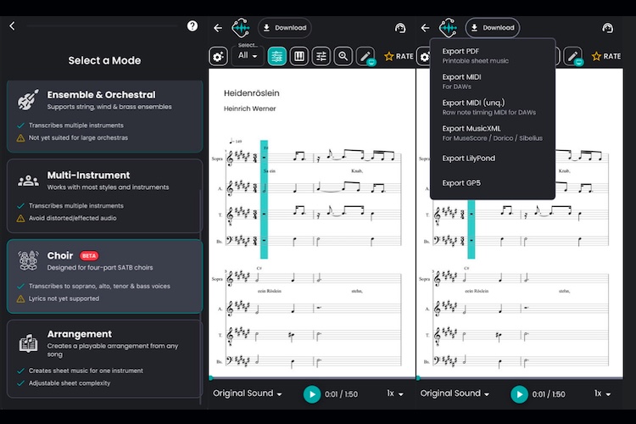
Task: Play the audio in the right panel
Action: (519, 394)
